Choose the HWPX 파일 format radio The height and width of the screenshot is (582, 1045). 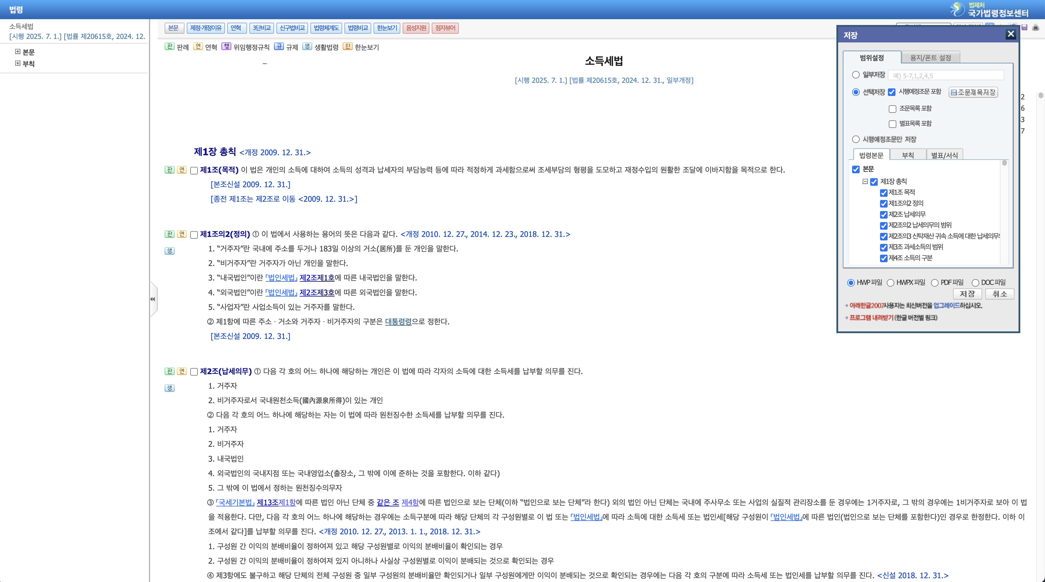891,283
